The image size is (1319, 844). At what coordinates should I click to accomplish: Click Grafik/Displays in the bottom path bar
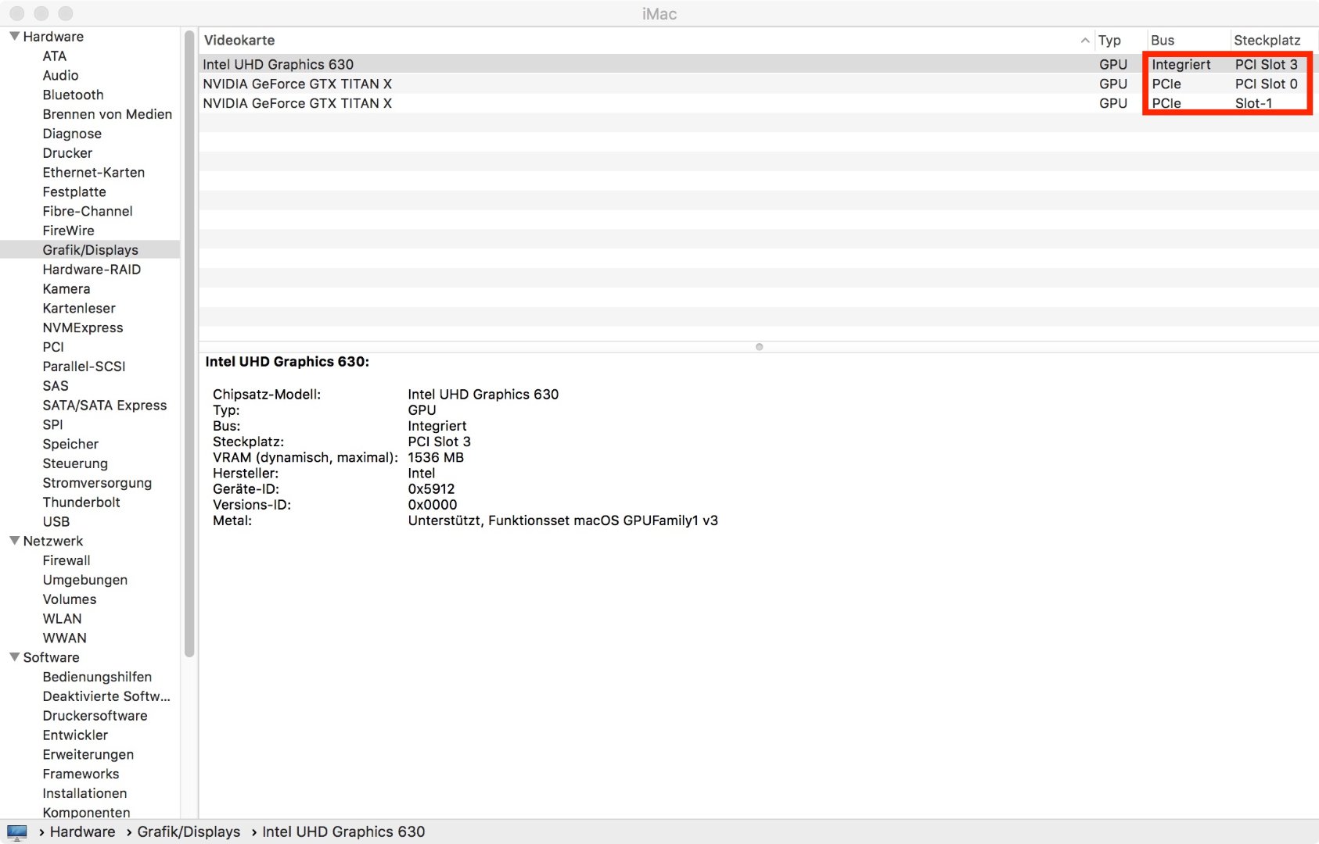pyautogui.click(x=189, y=832)
